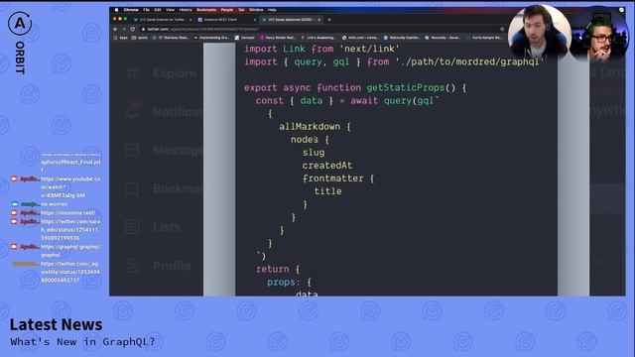Click the enlarged code image in tweet

pos(396,170)
